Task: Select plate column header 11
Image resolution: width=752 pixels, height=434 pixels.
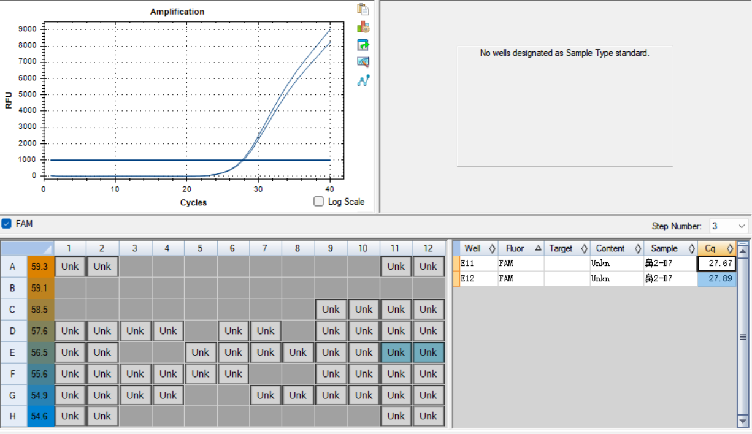Action: click(396, 248)
